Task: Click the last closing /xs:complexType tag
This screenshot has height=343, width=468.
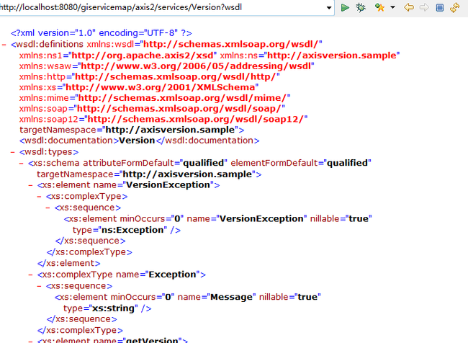Action: click(80, 331)
